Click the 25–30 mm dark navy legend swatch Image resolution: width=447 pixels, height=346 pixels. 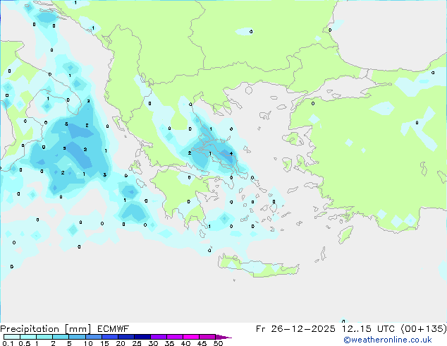point(142,337)
